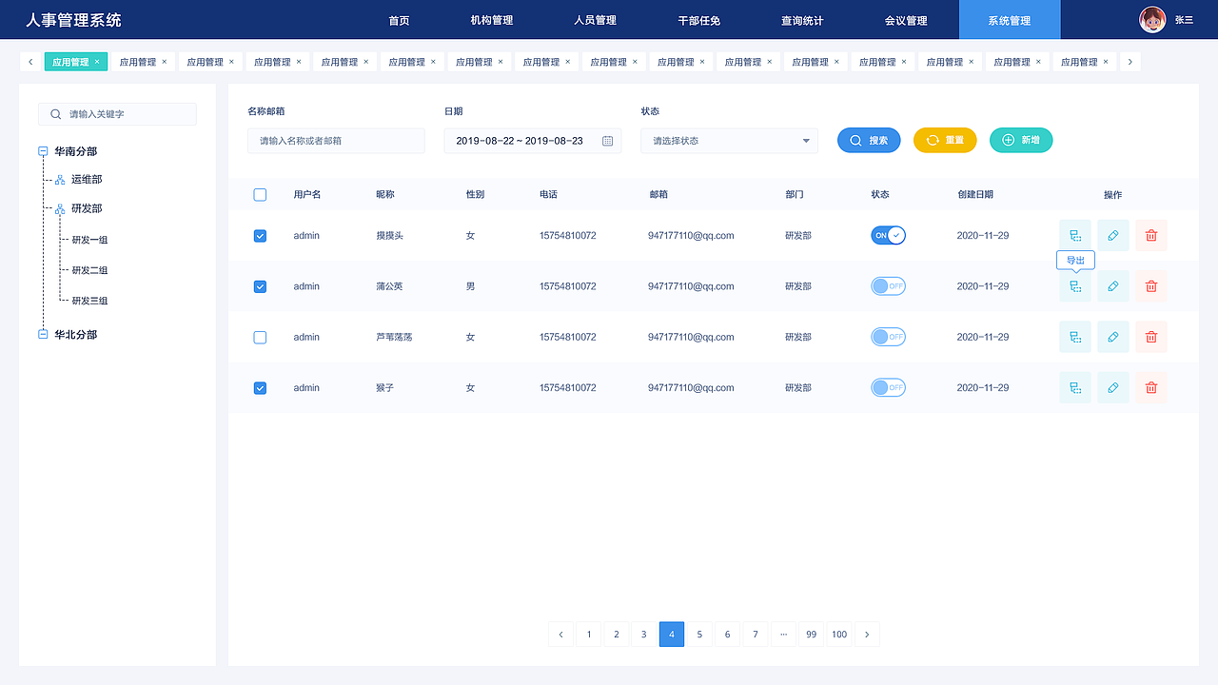
Task: Open the 请选择状态 status dropdown
Action: coord(729,140)
